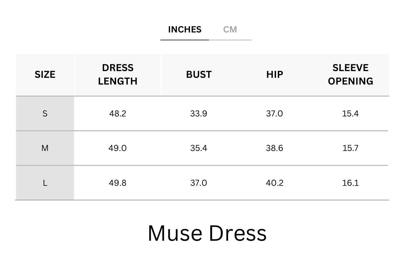Select the L size row label
The width and height of the screenshot is (414, 258).
(45, 183)
